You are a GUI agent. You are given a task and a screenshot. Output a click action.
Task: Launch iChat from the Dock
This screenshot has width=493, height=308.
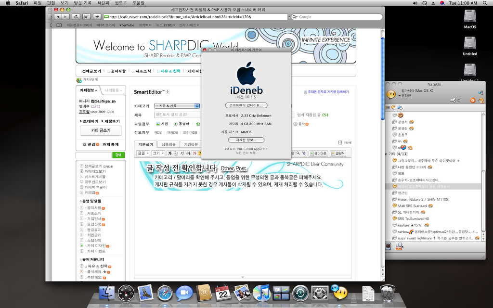pyautogui.click(x=184, y=292)
